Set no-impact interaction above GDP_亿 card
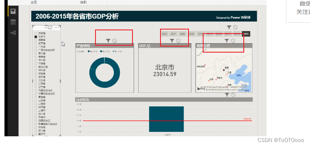The width and height of the screenshot is (310, 146). (x=178, y=40)
